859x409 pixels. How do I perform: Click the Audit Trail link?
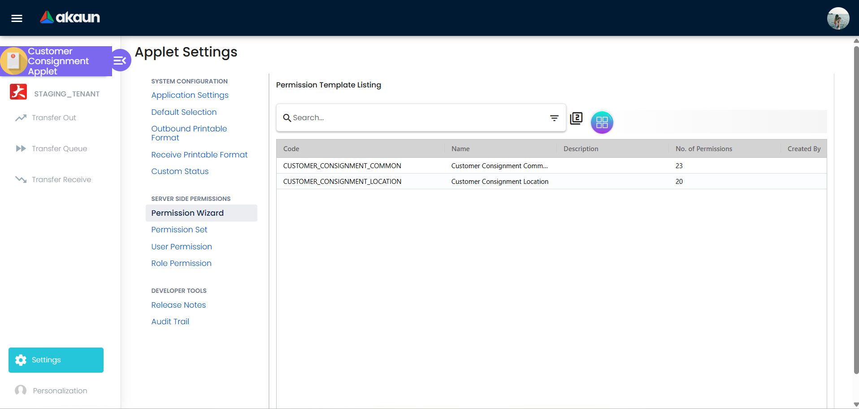(x=170, y=322)
